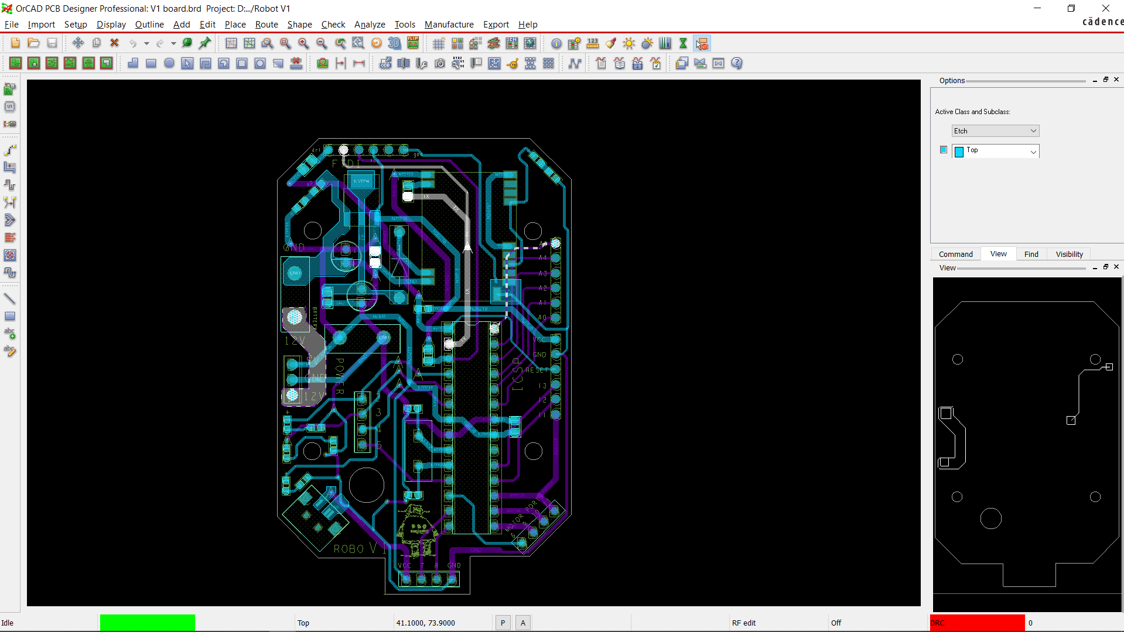
Task: Expand the Etch class dropdown
Action: [x=1033, y=131]
